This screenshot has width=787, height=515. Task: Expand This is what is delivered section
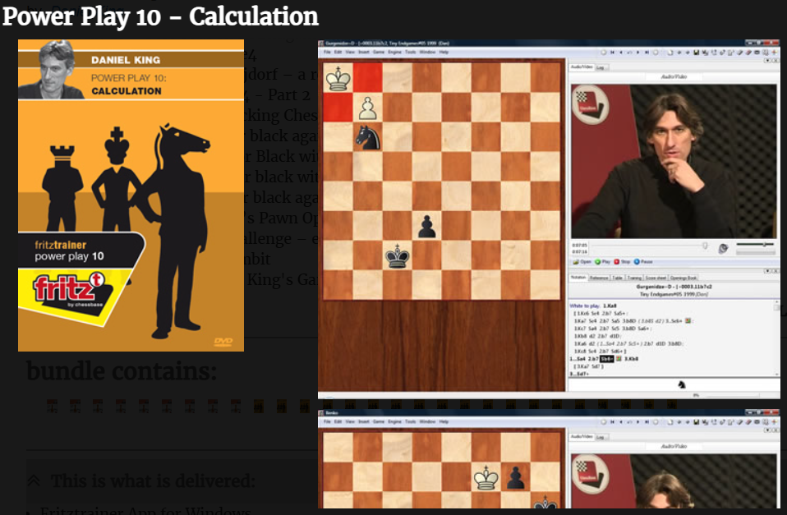(35, 481)
